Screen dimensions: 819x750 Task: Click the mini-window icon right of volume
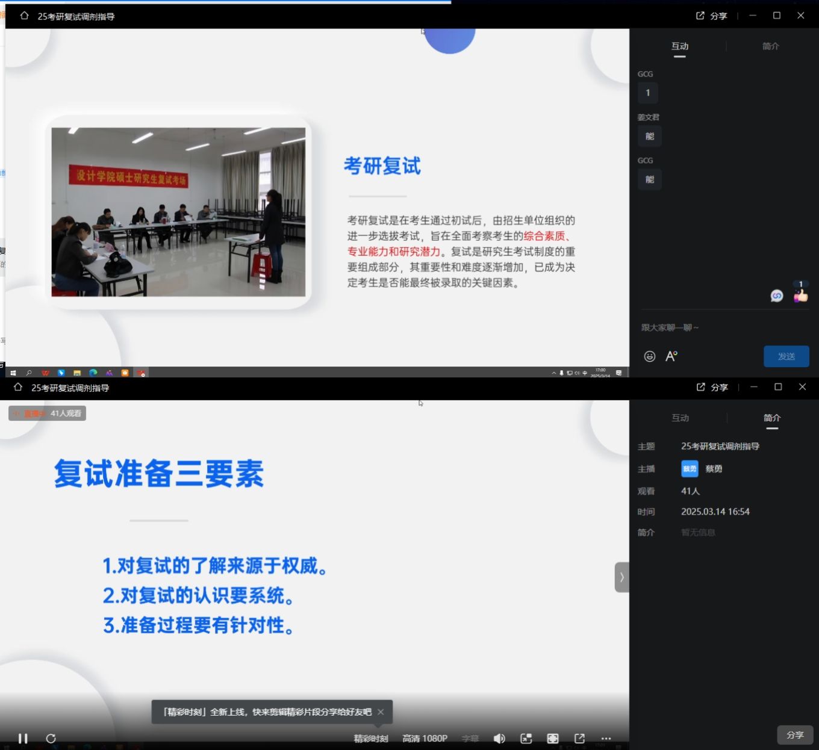[526, 739]
